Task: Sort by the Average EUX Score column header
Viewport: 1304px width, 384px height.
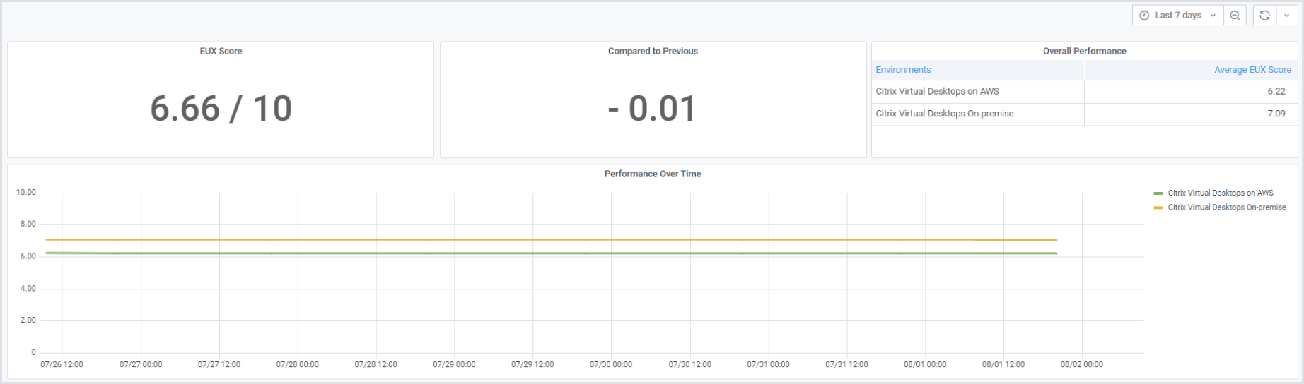Action: pyautogui.click(x=1252, y=70)
